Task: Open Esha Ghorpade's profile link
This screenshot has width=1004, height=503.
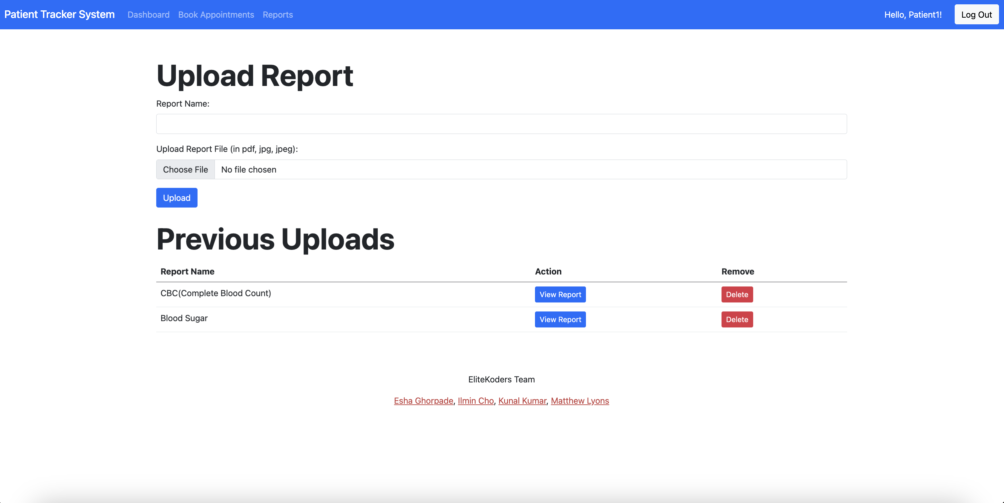Action: click(x=423, y=400)
